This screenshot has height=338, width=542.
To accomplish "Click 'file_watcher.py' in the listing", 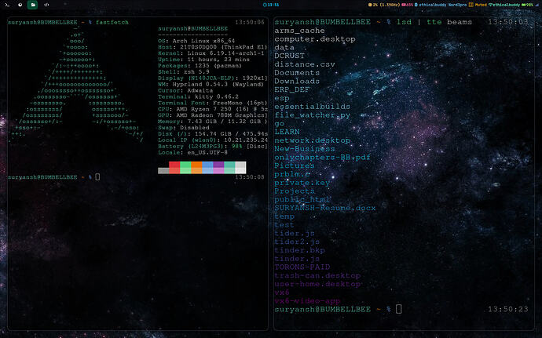I will coord(312,115).
